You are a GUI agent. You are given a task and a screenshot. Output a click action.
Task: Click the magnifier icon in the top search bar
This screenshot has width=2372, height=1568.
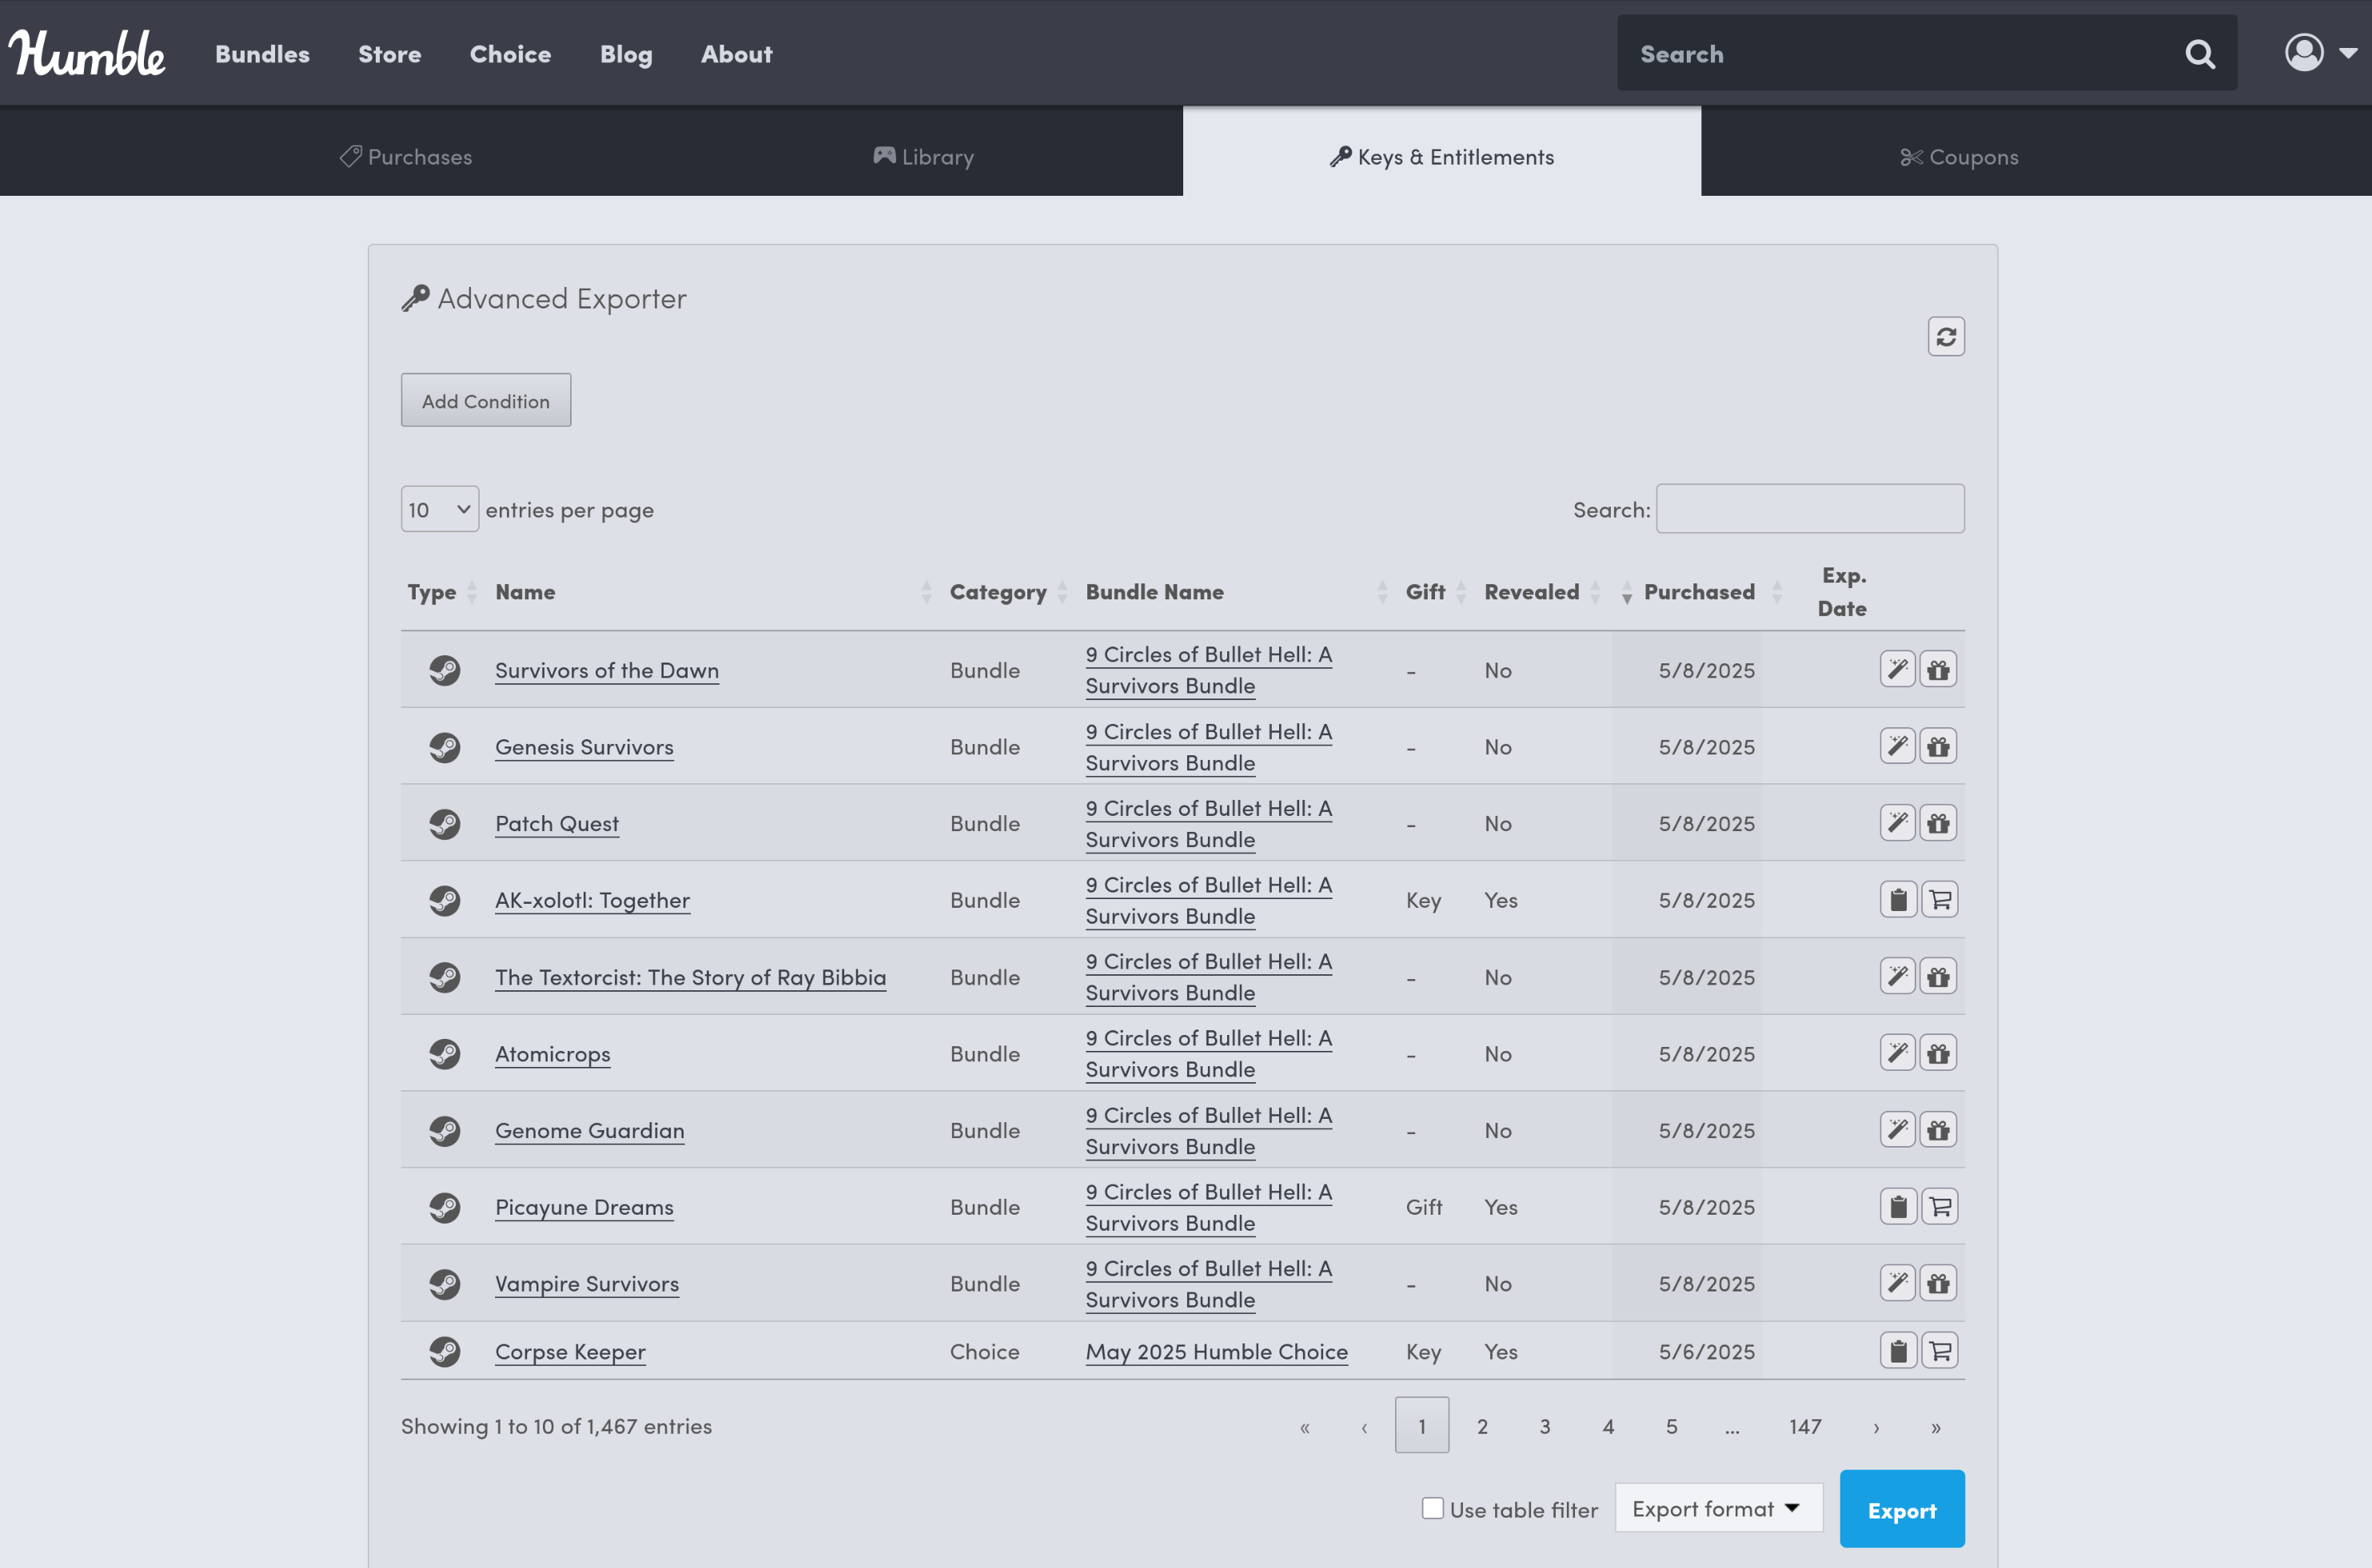tap(2199, 54)
